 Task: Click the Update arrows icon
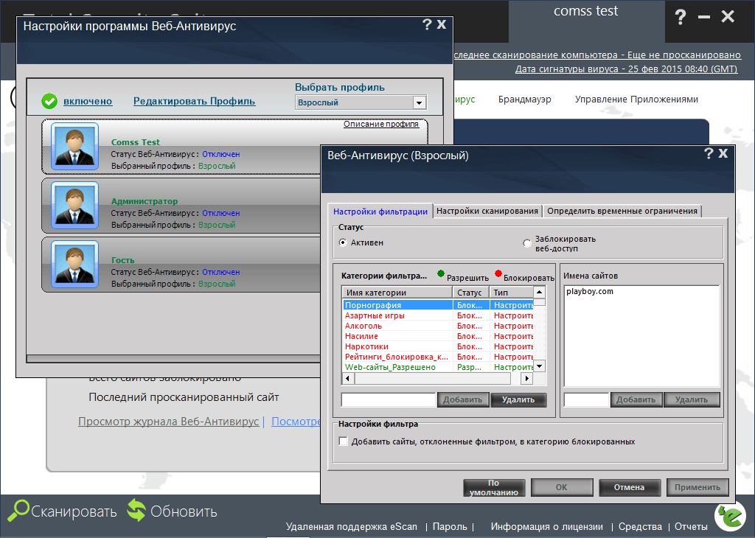pyautogui.click(x=136, y=511)
